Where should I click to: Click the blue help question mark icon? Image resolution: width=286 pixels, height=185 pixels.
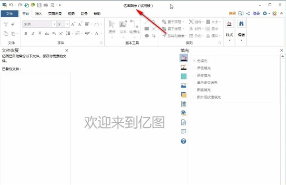184,141
